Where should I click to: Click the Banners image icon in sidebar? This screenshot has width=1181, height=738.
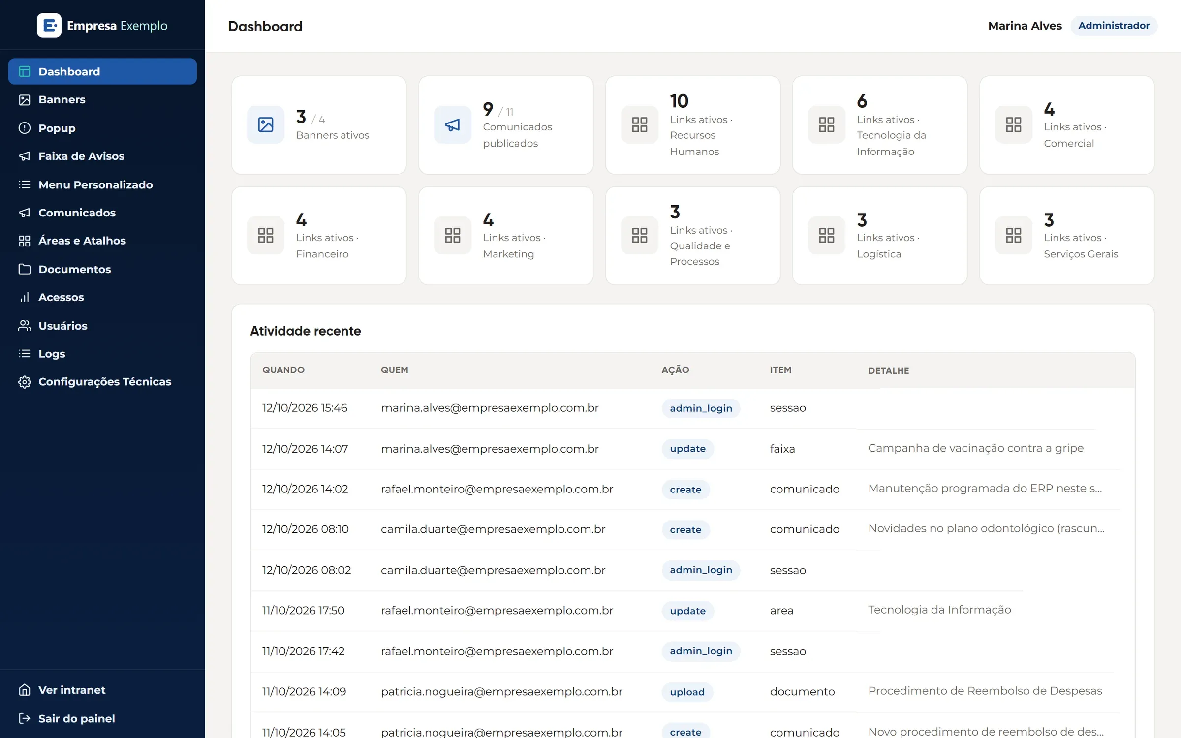25,100
